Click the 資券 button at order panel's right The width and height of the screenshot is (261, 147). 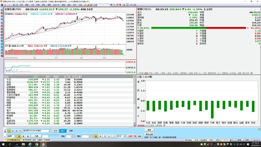tap(149, 130)
